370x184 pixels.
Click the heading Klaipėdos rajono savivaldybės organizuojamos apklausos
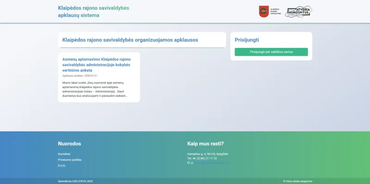click(x=130, y=40)
